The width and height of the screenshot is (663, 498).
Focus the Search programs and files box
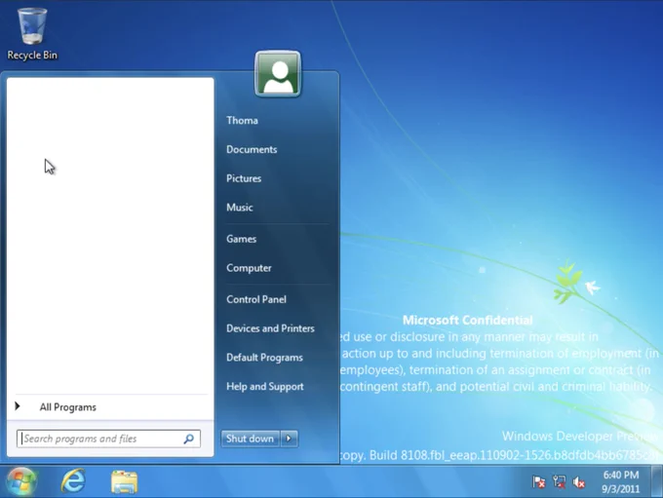tap(108, 439)
